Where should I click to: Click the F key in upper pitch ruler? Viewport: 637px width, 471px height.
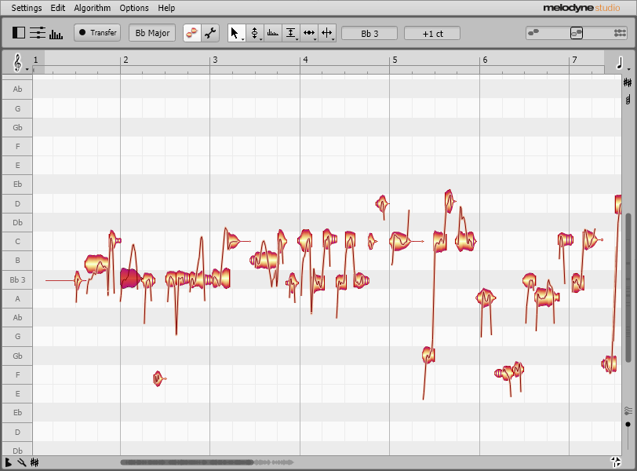pos(17,146)
